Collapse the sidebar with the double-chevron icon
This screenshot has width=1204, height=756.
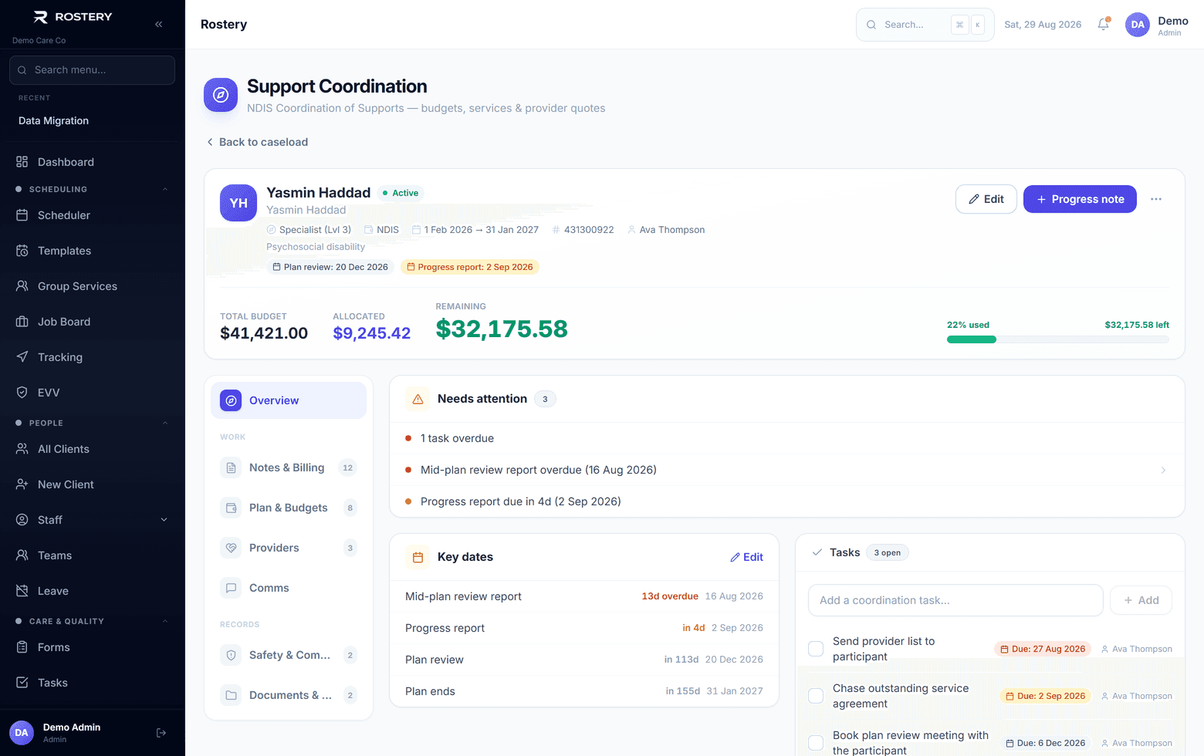point(158,24)
